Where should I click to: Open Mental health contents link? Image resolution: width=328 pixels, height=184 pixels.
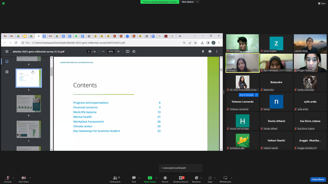pyautogui.click(x=83, y=117)
